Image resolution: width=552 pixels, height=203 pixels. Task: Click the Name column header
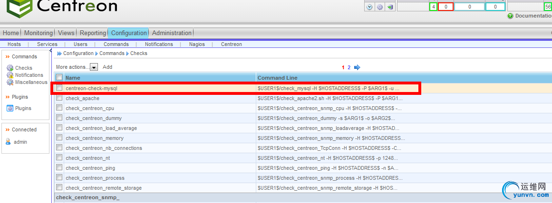[73, 78]
